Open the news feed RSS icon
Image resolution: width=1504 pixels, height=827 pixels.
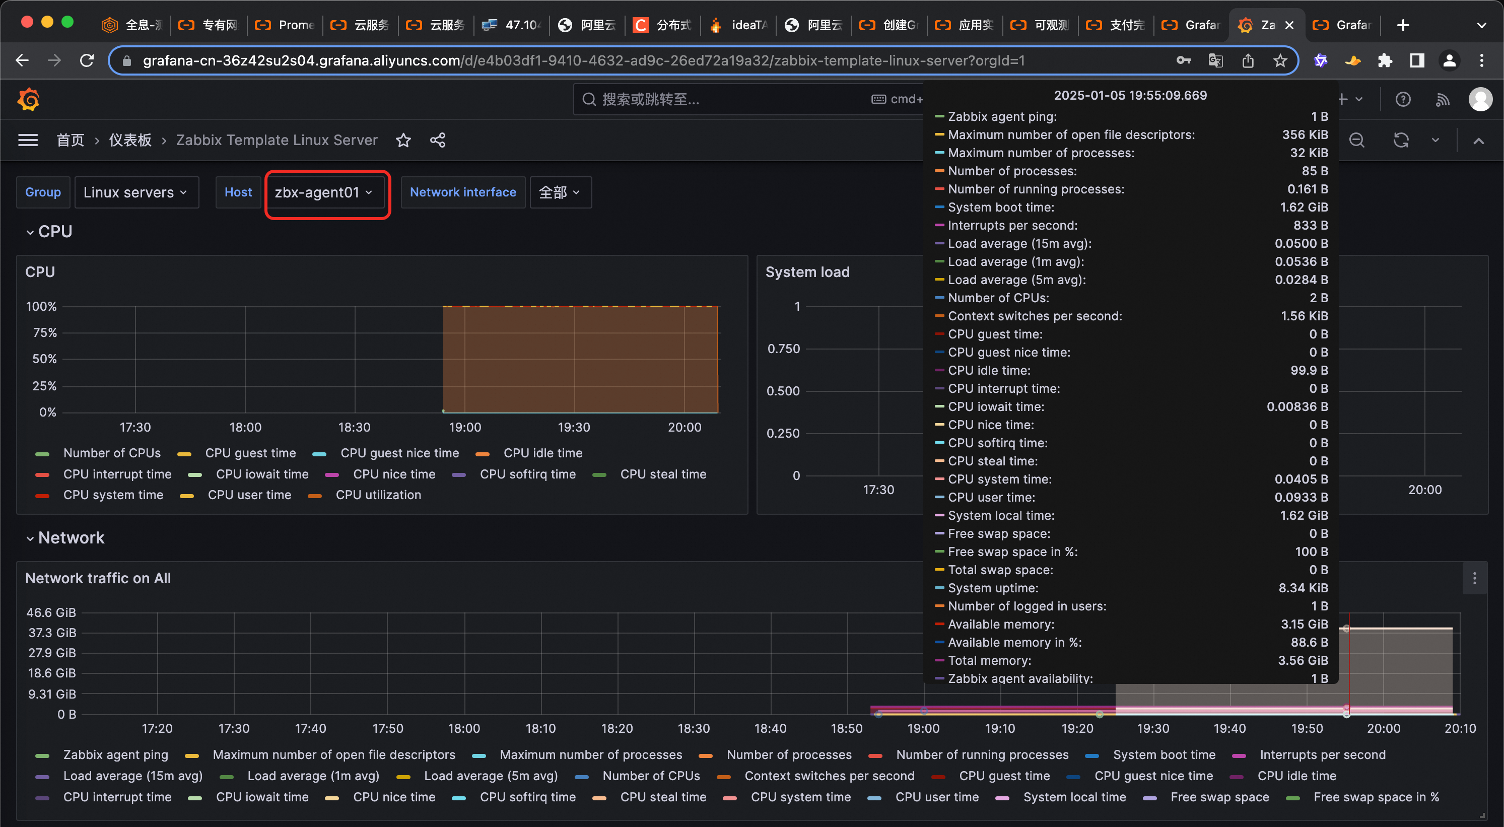pos(1442,99)
